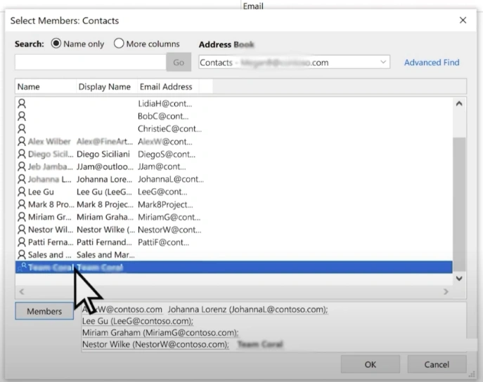Click Team Coral entry in Members field
The width and height of the screenshot is (483, 382).
[x=260, y=345]
